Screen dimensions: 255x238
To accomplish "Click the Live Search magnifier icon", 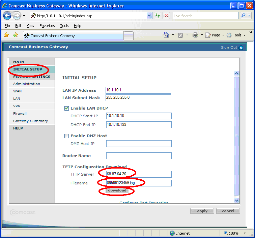I will click(243, 16).
